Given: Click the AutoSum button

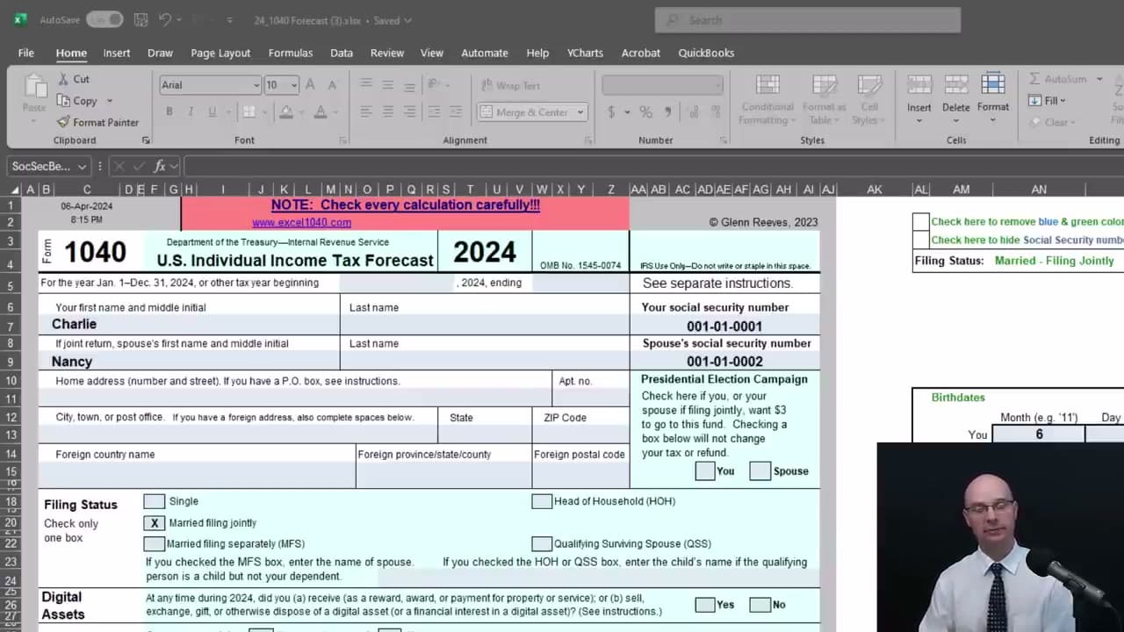Looking at the screenshot, I should pyautogui.click(x=1059, y=79).
